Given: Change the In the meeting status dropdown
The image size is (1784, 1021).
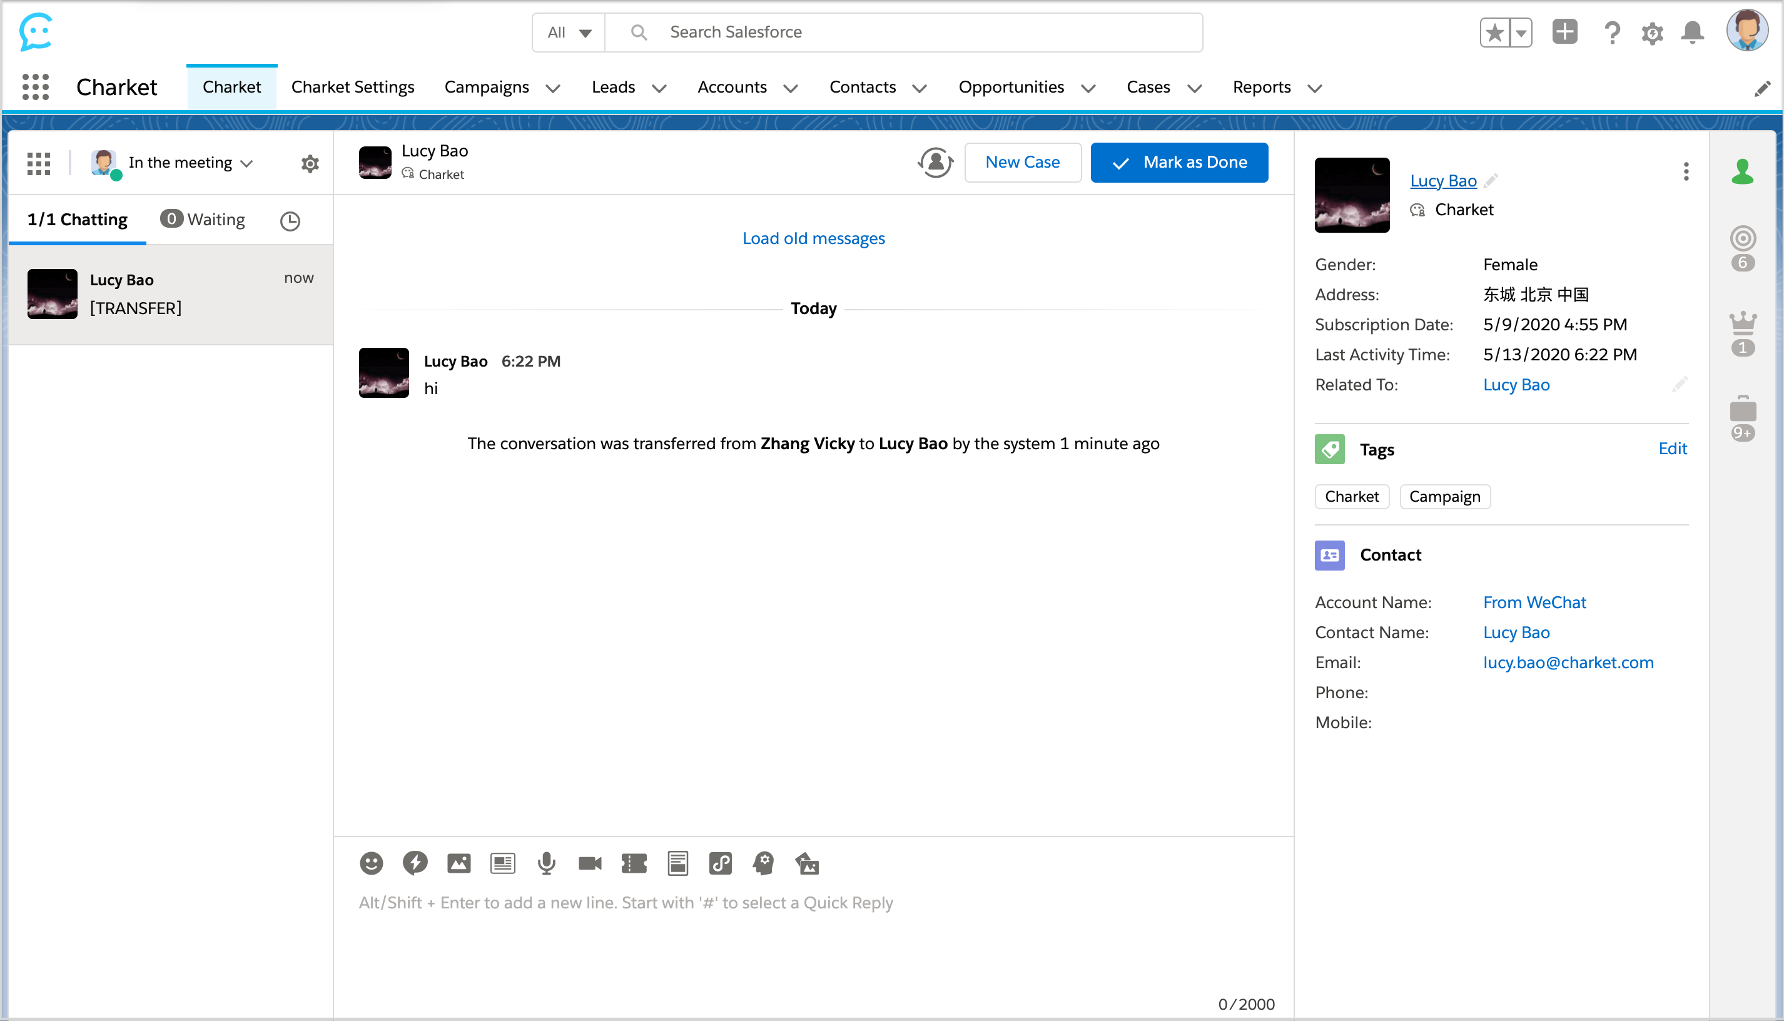Looking at the screenshot, I should (x=191, y=163).
